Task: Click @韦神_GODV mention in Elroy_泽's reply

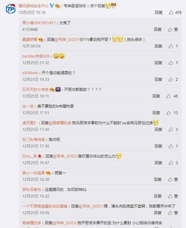Action: 65,156
